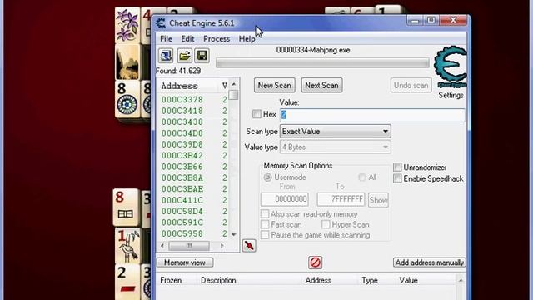Toggle Hyper Scan checkbox
This screenshot has height=300, width=533.
[x=326, y=224]
